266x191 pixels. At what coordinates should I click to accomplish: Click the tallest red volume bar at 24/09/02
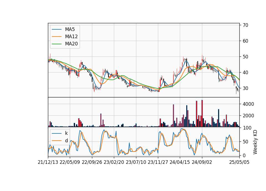[x=202, y=113]
